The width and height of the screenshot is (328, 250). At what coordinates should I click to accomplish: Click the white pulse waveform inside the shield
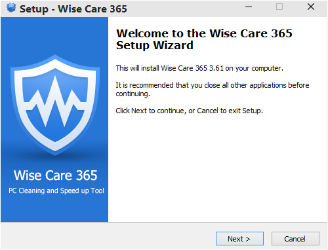[55, 102]
